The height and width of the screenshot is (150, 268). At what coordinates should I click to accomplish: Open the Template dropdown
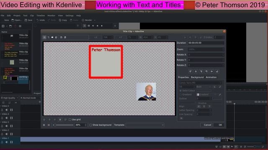145,125
